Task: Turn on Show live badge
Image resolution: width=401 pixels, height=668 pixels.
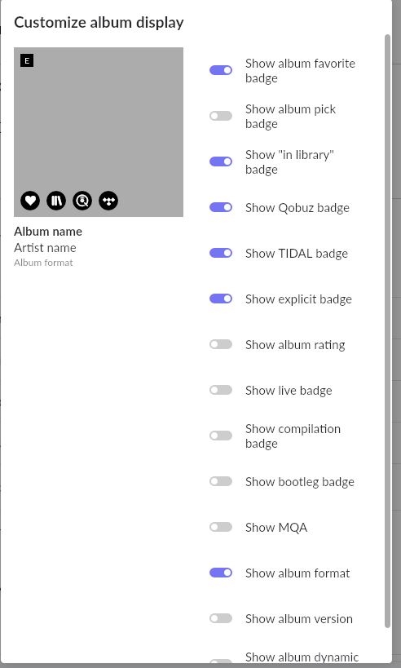Action: [x=221, y=390]
